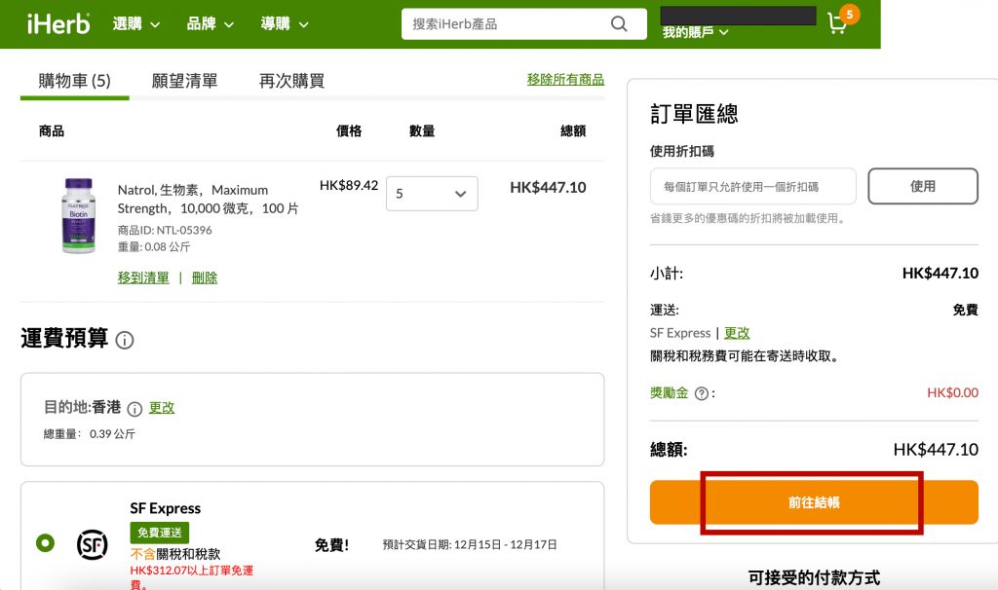Expand the 選購 menu

point(136,23)
